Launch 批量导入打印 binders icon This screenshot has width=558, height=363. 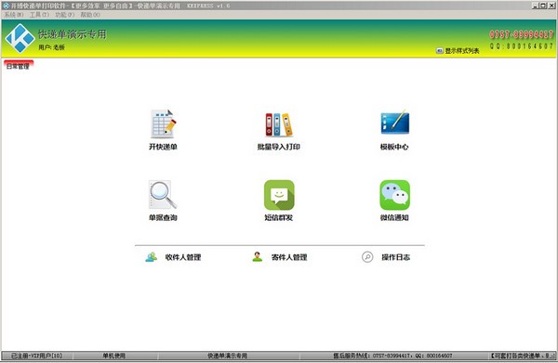(x=279, y=124)
